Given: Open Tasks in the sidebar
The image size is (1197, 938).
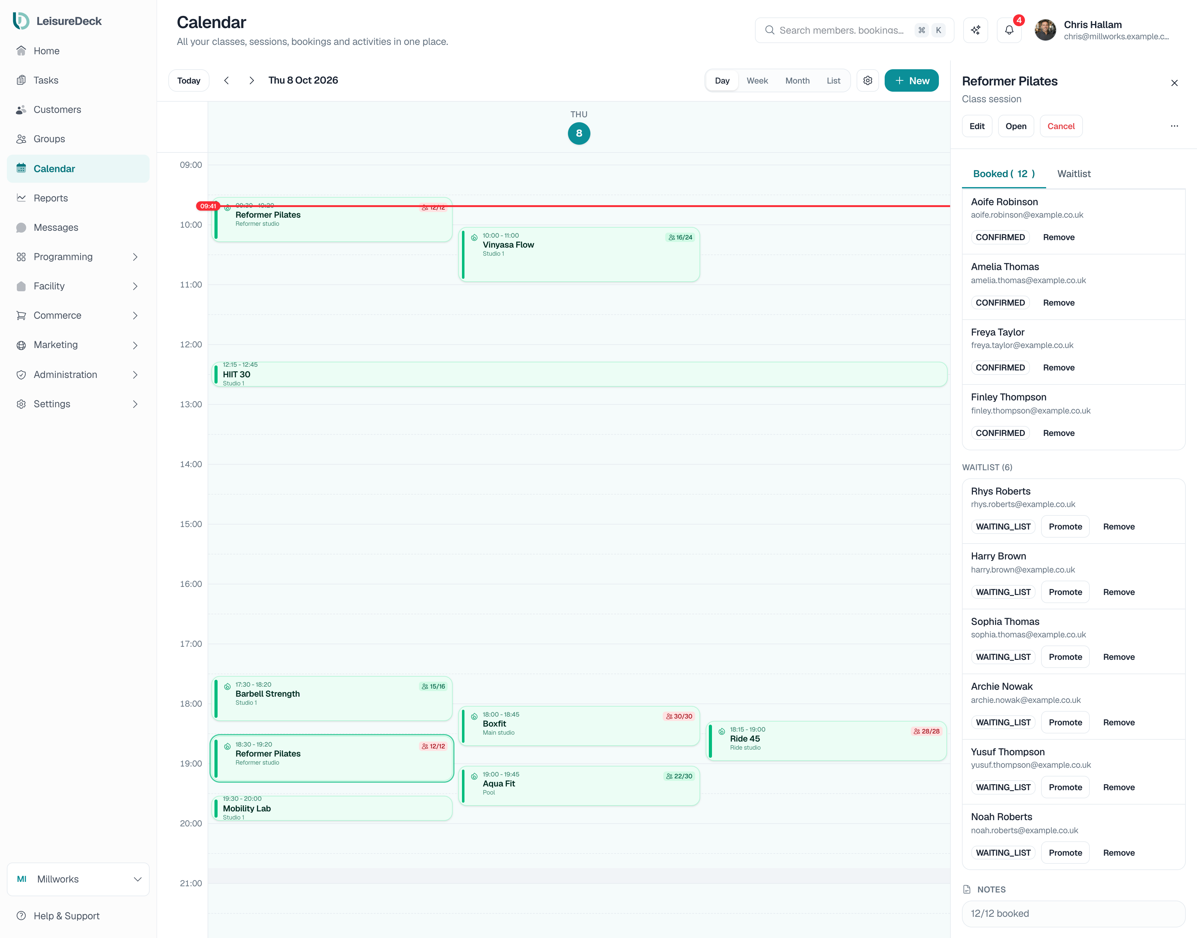Looking at the screenshot, I should tap(78, 80).
